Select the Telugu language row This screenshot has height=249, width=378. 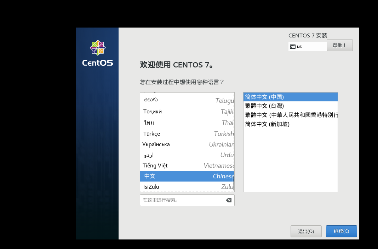(187, 100)
